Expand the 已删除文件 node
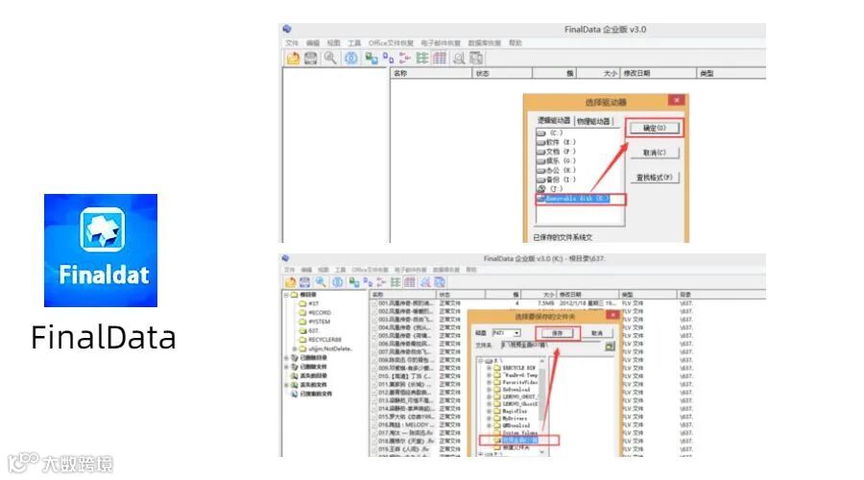864x480 pixels. pyautogui.click(x=286, y=367)
